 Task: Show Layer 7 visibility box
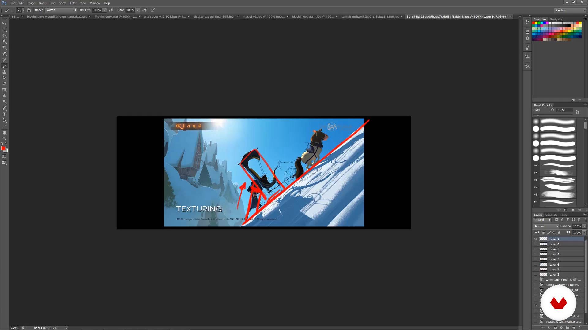pyautogui.click(x=536, y=249)
